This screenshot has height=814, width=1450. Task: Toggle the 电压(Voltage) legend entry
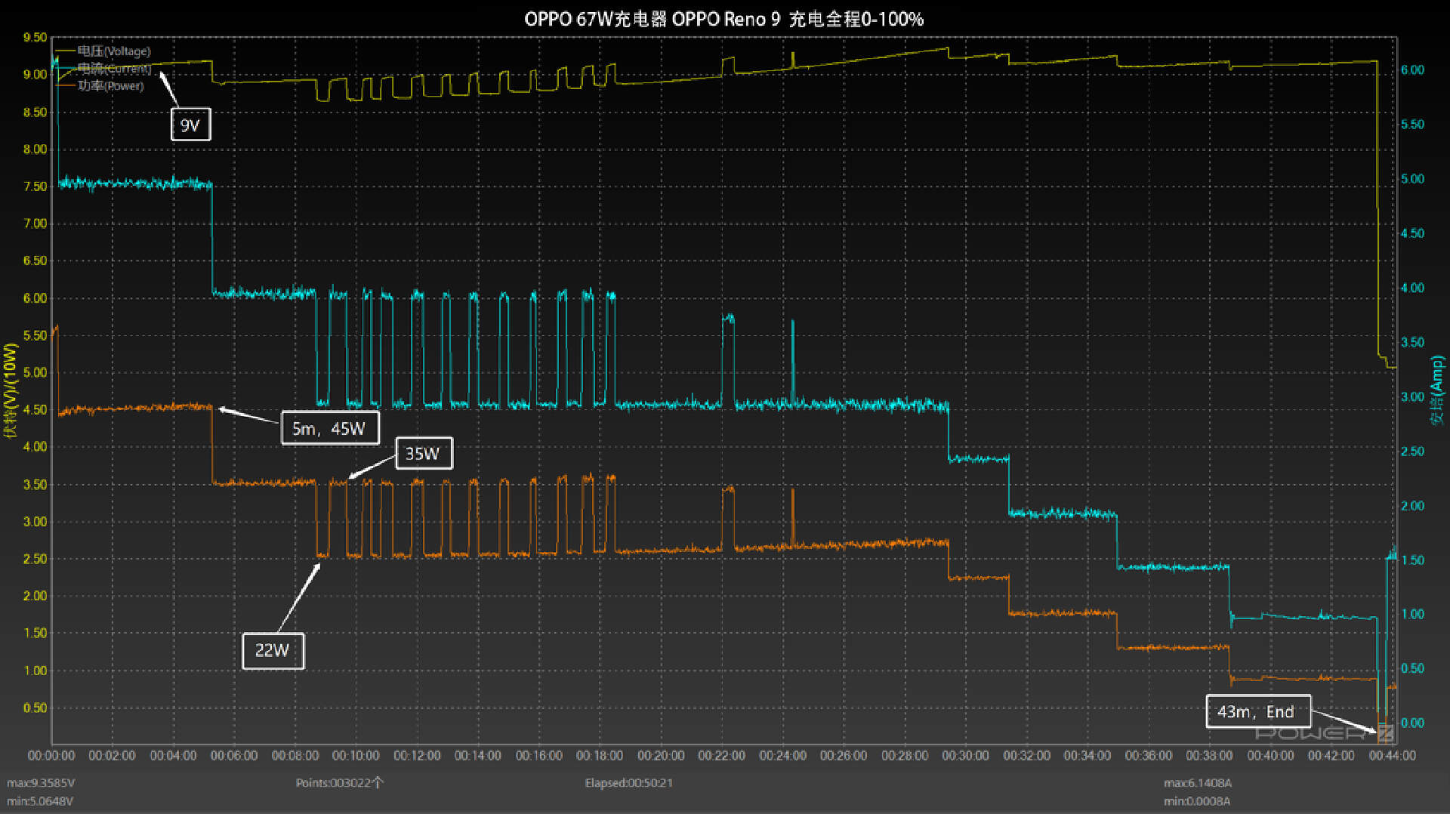pyautogui.click(x=113, y=51)
